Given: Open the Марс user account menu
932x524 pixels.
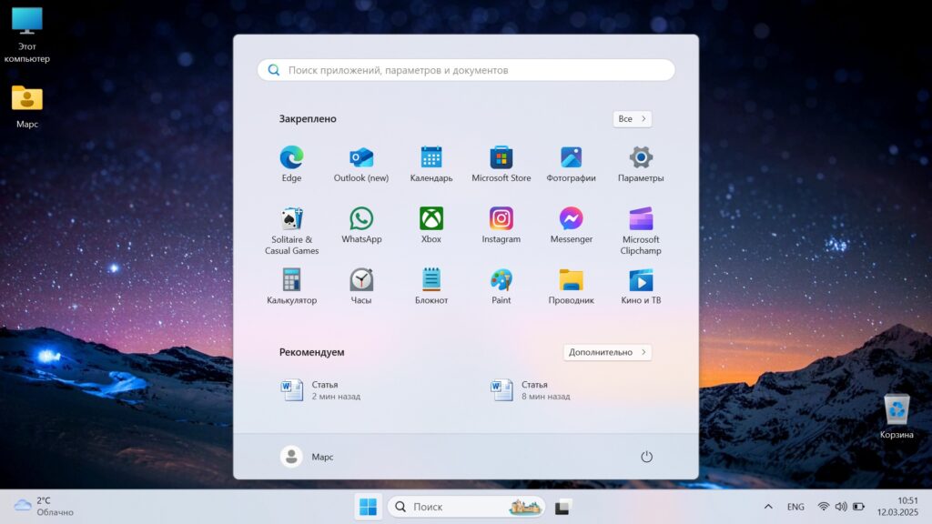Looking at the screenshot, I should [x=307, y=457].
